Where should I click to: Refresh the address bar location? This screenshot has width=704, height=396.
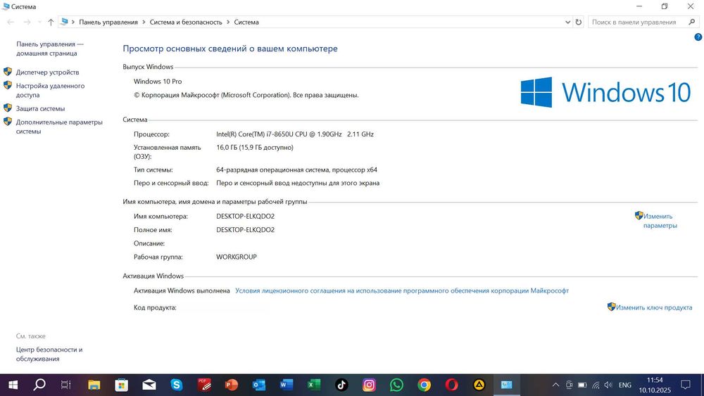(579, 22)
